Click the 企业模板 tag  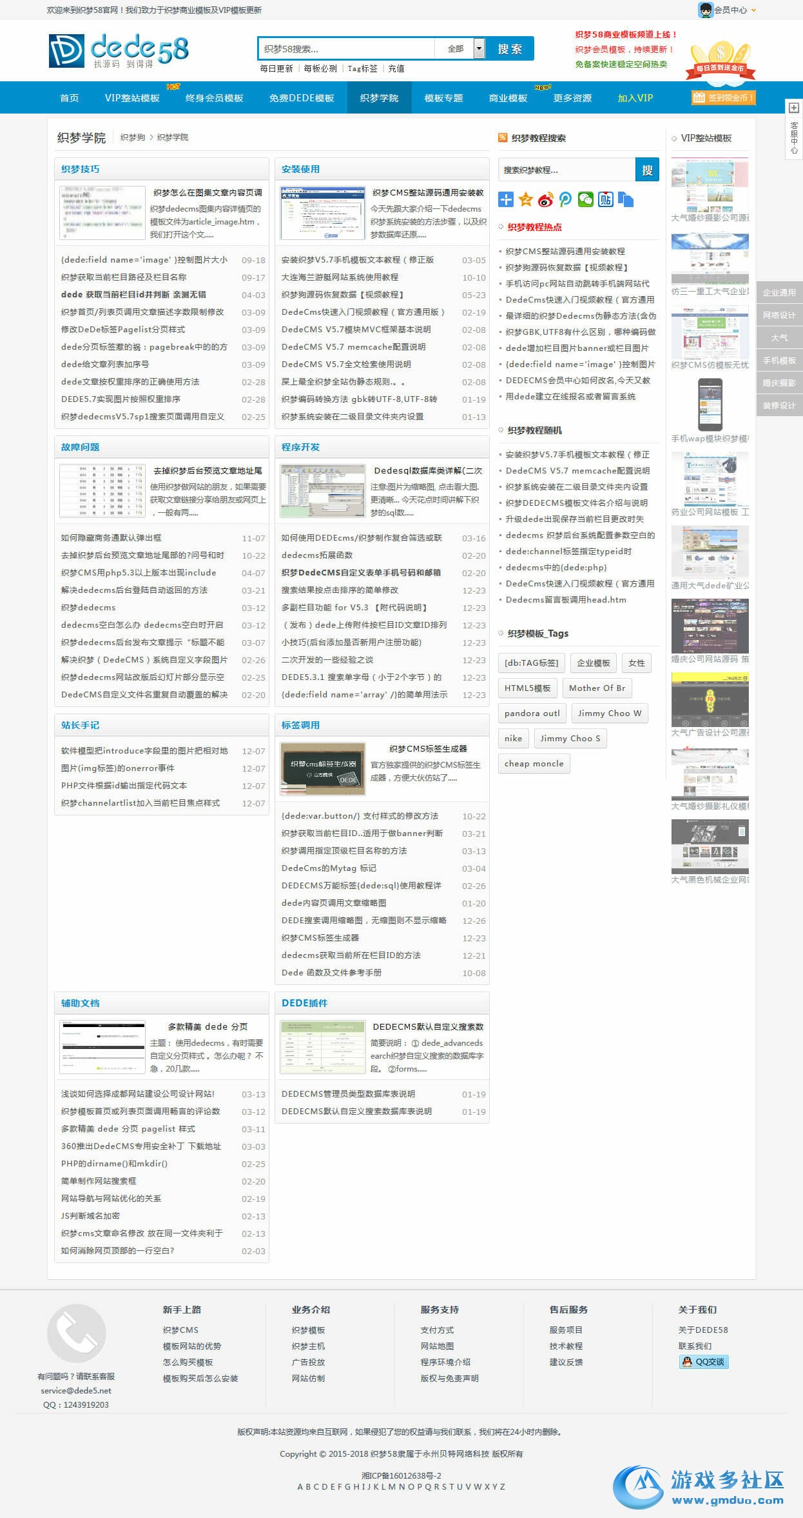pos(594,663)
